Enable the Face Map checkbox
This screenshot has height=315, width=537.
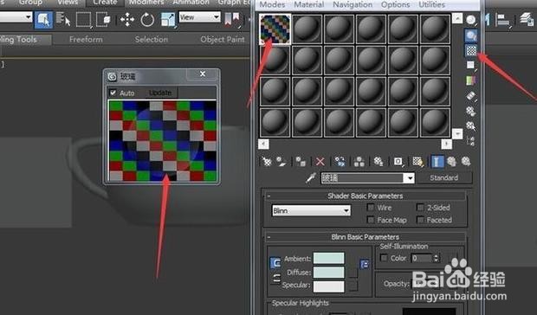[370, 220]
